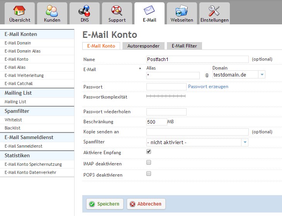Screen dimensions: 282x216
Task: Open the Spamfilter dropdown list
Action: pos(245,143)
